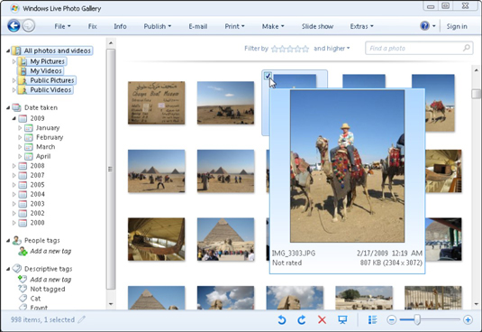Screen dimensions: 482x332
Task: Click the grayed Forward arrow button
Action: tap(29, 26)
